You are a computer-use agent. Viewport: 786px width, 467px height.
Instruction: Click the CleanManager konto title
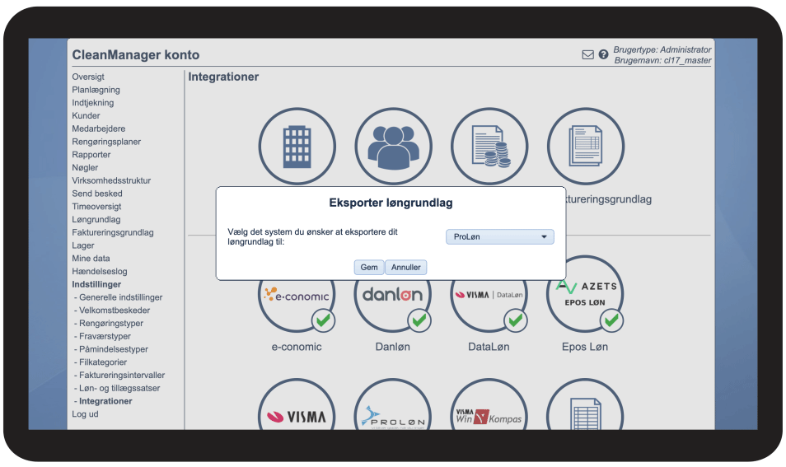(136, 54)
